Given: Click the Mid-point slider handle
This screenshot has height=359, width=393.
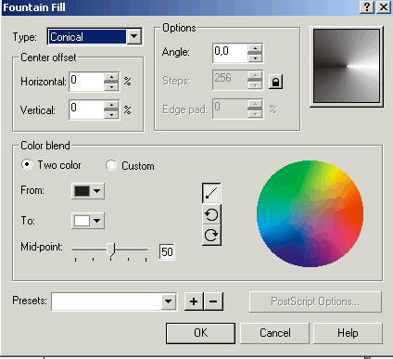Looking at the screenshot, I should tap(111, 250).
